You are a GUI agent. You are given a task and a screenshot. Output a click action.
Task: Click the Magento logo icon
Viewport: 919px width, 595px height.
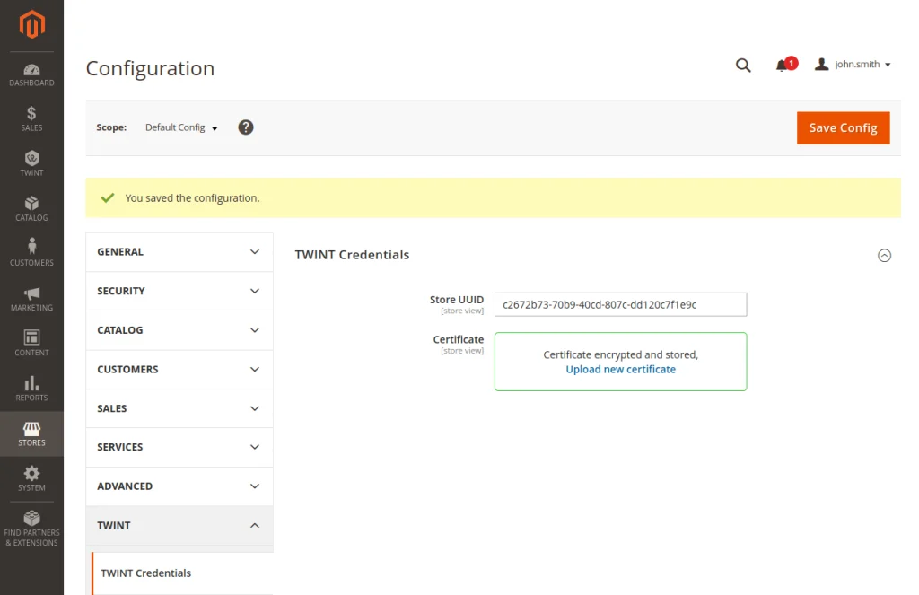click(x=31, y=24)
